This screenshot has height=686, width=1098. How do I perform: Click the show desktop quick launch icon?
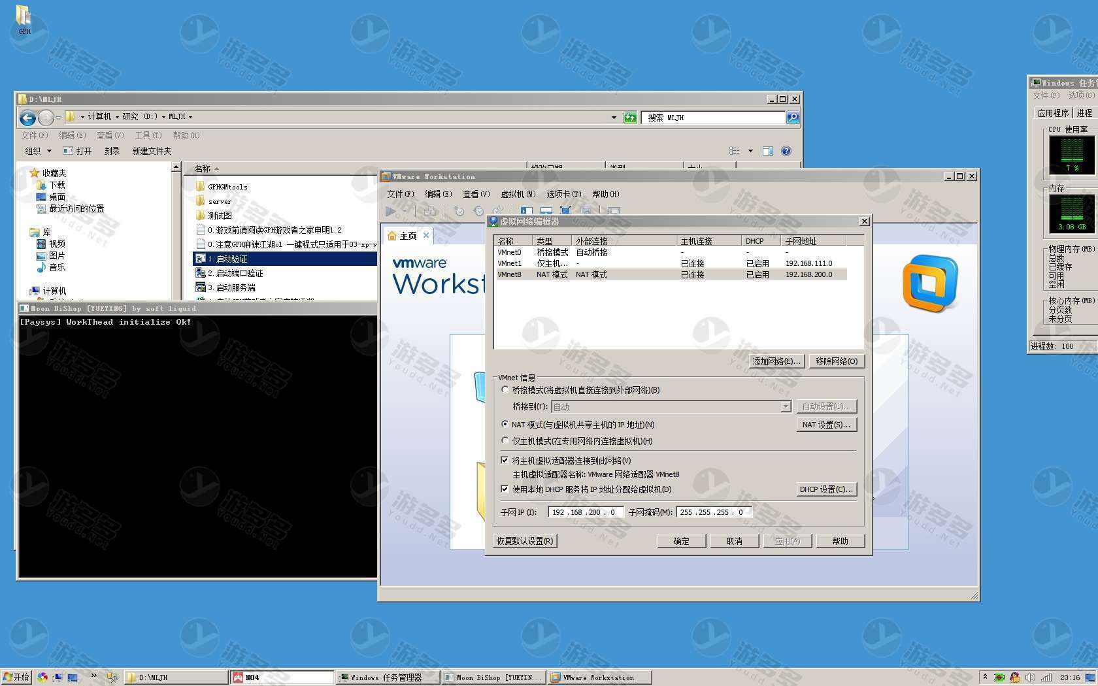(73, 678)
